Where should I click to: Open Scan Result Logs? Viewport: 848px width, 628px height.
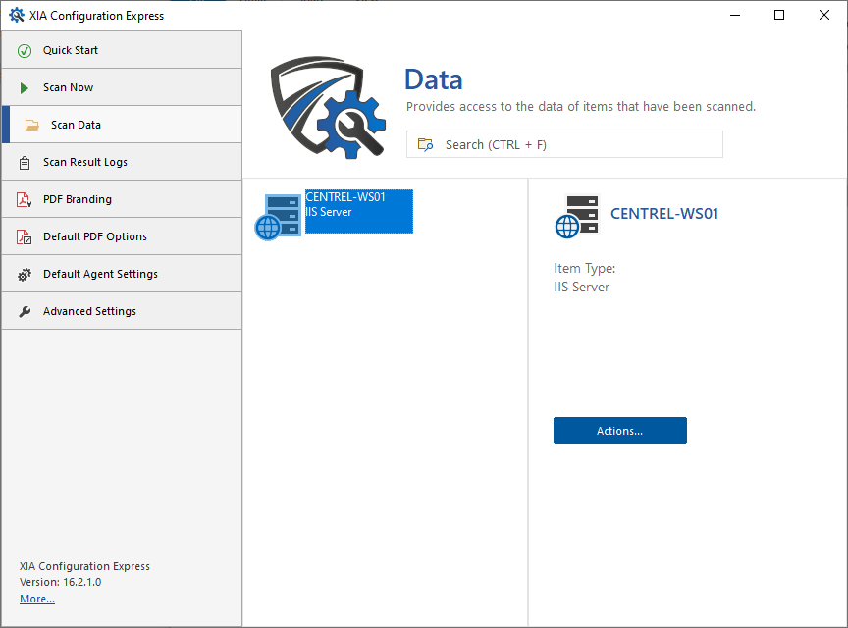point(122,162)
